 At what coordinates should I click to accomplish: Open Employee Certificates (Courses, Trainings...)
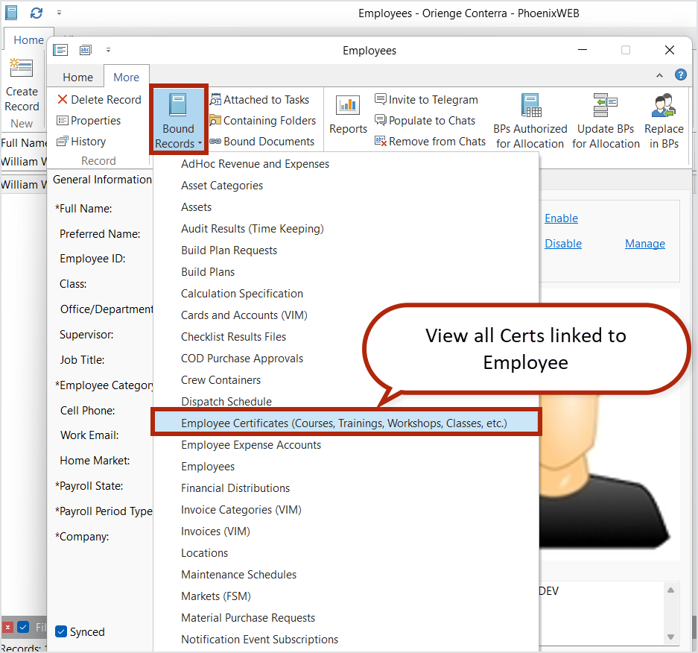(x=346, y=423)
